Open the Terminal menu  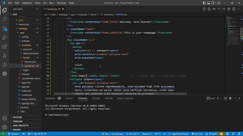(x=61, y=3)
